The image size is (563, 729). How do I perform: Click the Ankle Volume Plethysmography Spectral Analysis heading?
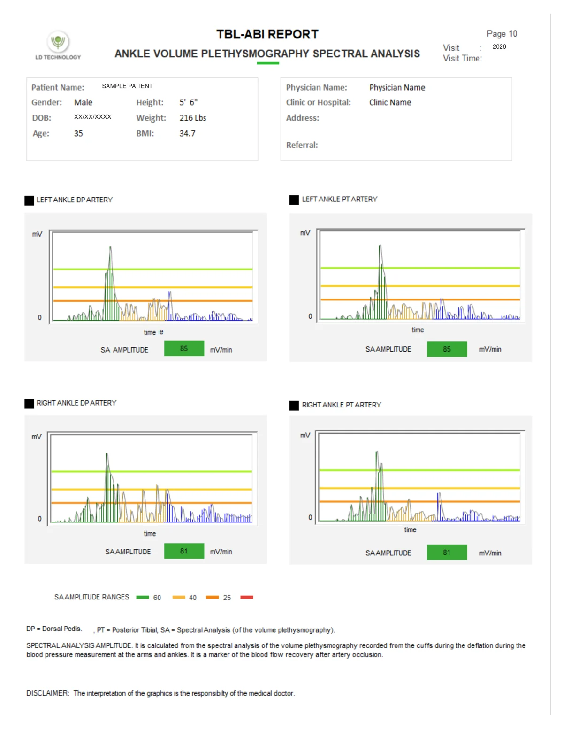(267, 54)
